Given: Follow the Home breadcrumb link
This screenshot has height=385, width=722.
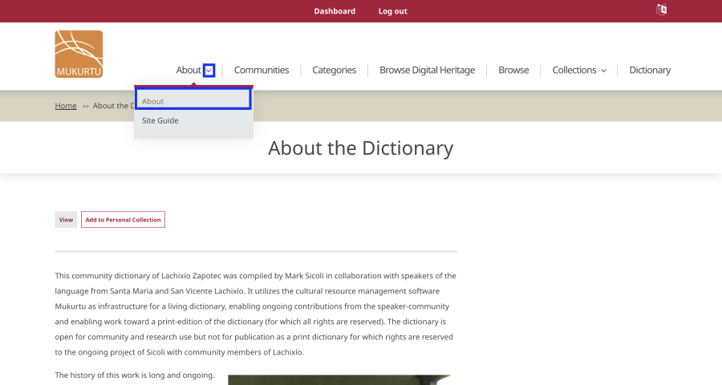Looking at the screenshot, I should 66,105.
